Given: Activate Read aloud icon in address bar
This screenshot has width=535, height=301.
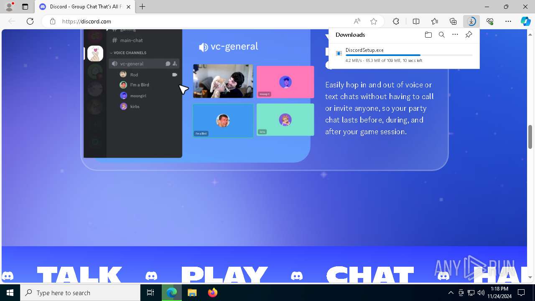Looking at the screenshot, I should pos(357,21).
